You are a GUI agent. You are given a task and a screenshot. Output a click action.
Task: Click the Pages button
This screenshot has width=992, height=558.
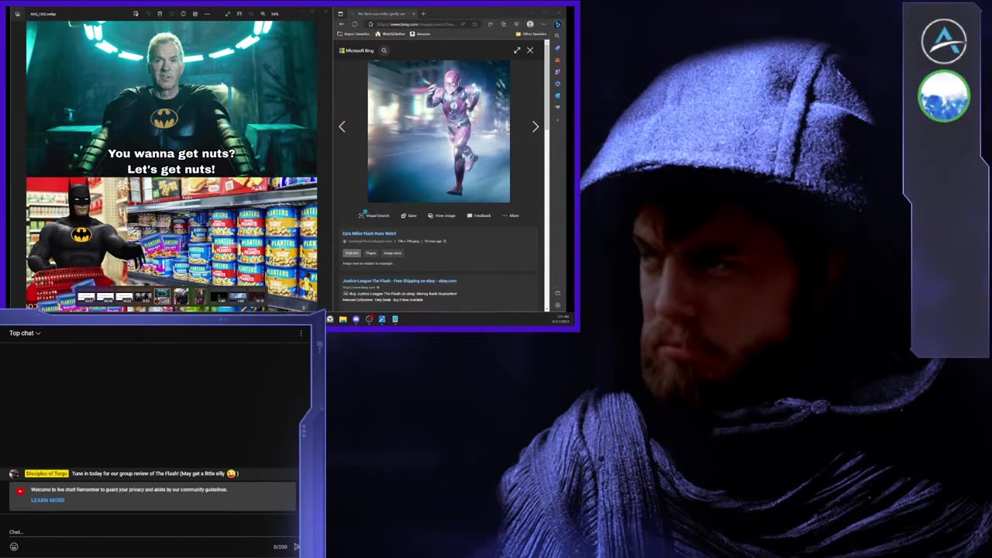point(371,253)
